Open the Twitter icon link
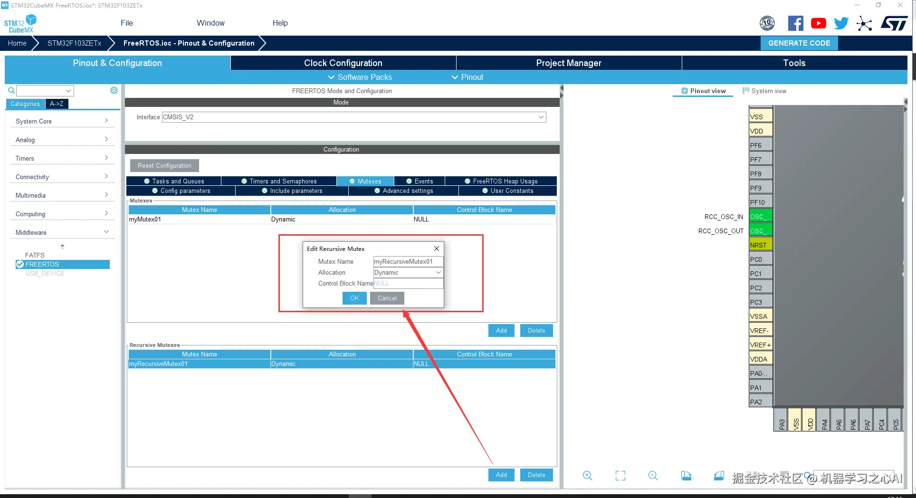 841,23
